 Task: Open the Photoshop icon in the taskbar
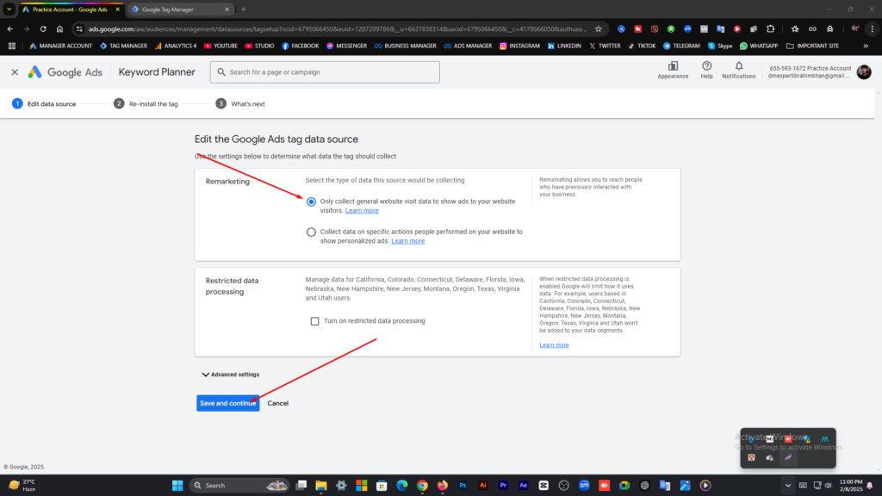click(x=463, y=486)
